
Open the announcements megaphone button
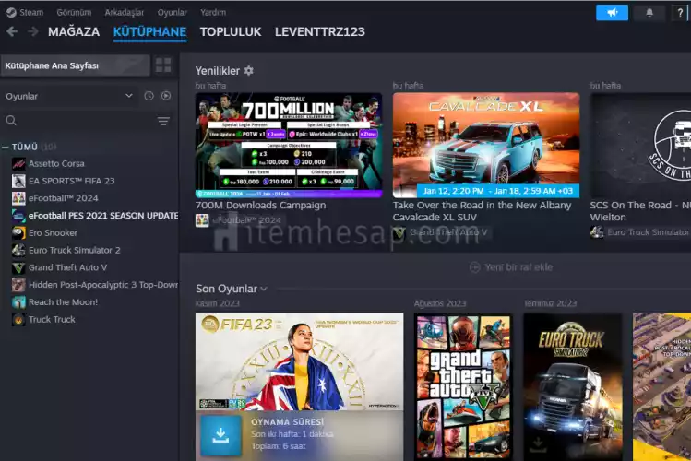612,12
